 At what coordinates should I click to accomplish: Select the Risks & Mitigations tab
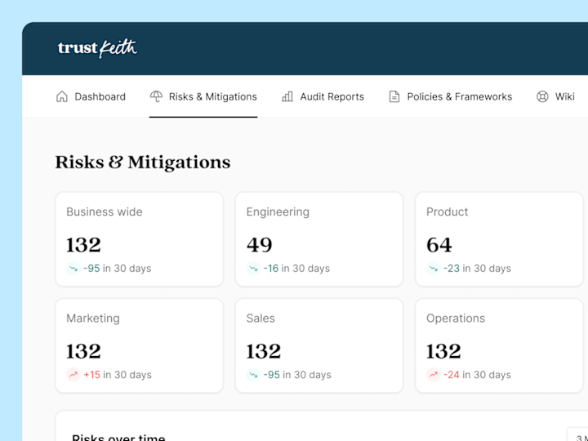pyautogui.click(x=203, y=96)
